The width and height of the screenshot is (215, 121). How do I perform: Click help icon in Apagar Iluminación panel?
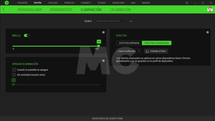103,60
